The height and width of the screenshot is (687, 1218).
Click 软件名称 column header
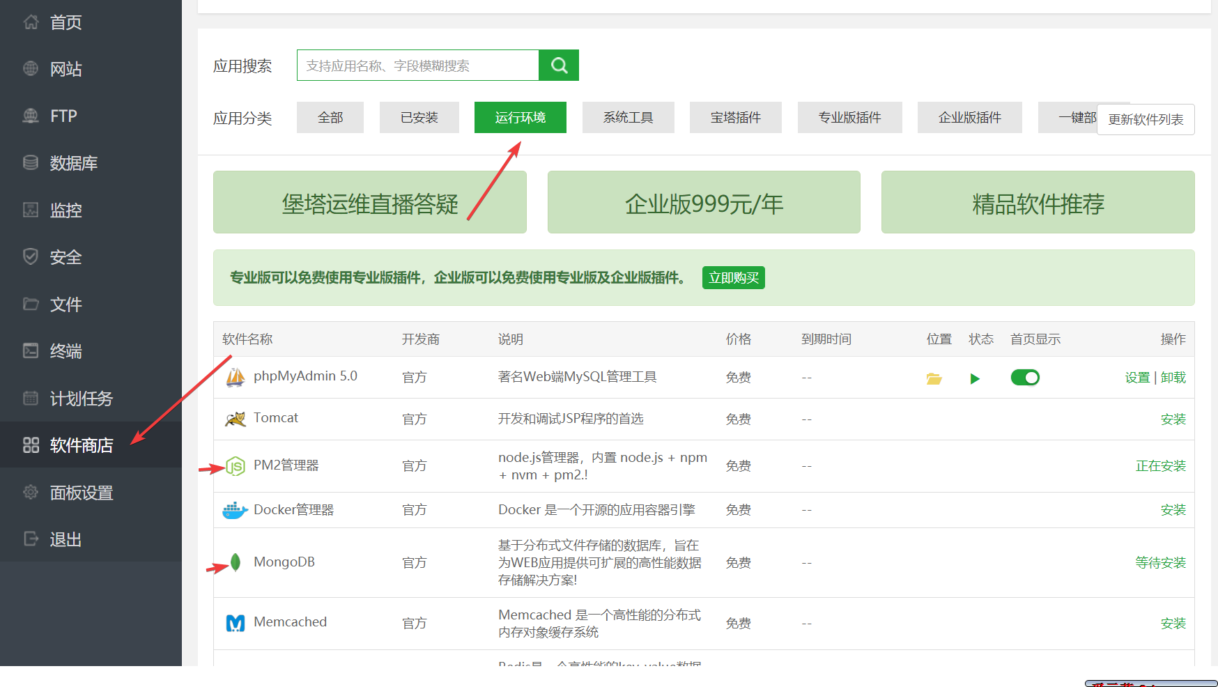point(247,339)
